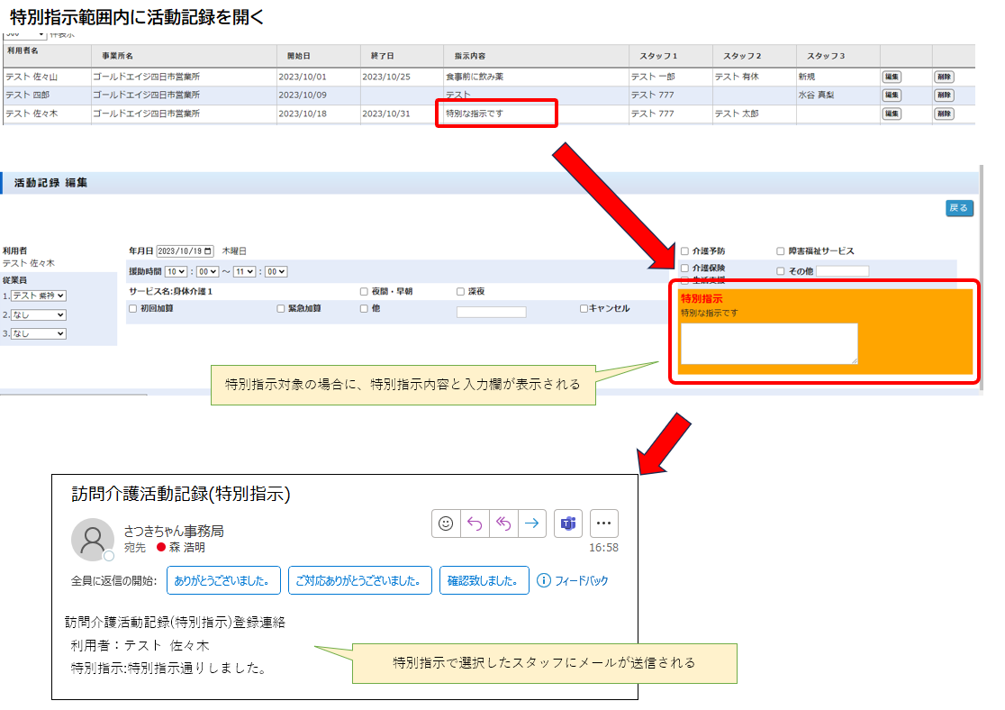
Task: Open the Microsoft Teams icon in the email header
Action: pos(568,523)
